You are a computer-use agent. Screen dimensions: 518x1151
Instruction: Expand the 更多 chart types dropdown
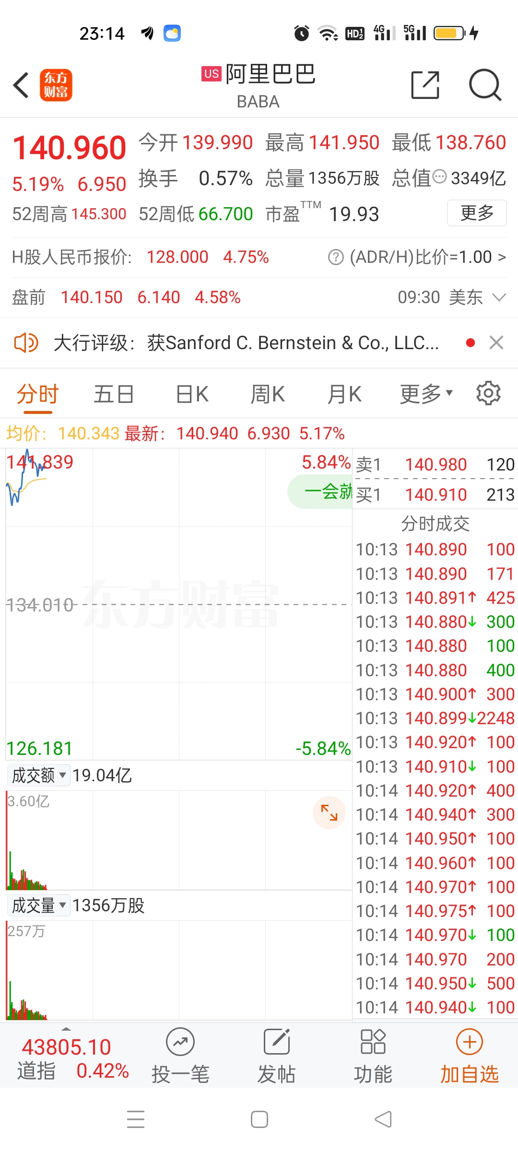[426, 394]
